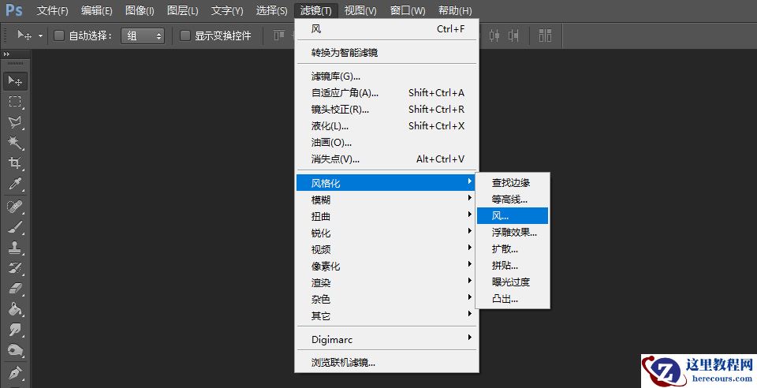Image resolution: width=757 pixels, height=388 pixels.
Task: Select the Magic Wand tool
Action: coord(15,143)
